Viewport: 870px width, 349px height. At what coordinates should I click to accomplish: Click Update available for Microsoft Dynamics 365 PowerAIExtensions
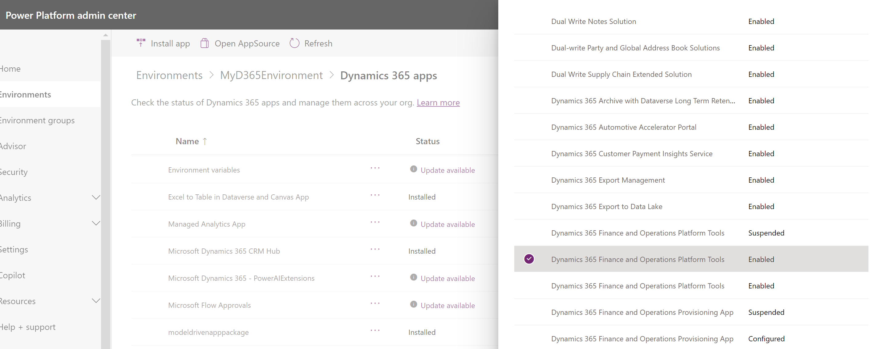[448, 278]
